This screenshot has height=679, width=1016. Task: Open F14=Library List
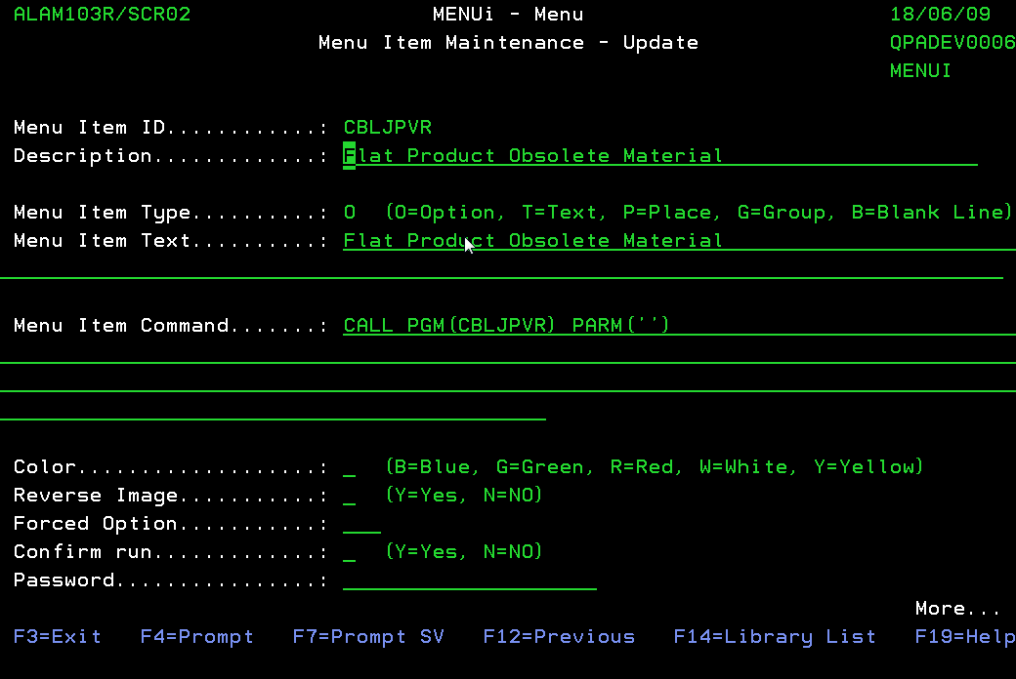pos(775,637)
